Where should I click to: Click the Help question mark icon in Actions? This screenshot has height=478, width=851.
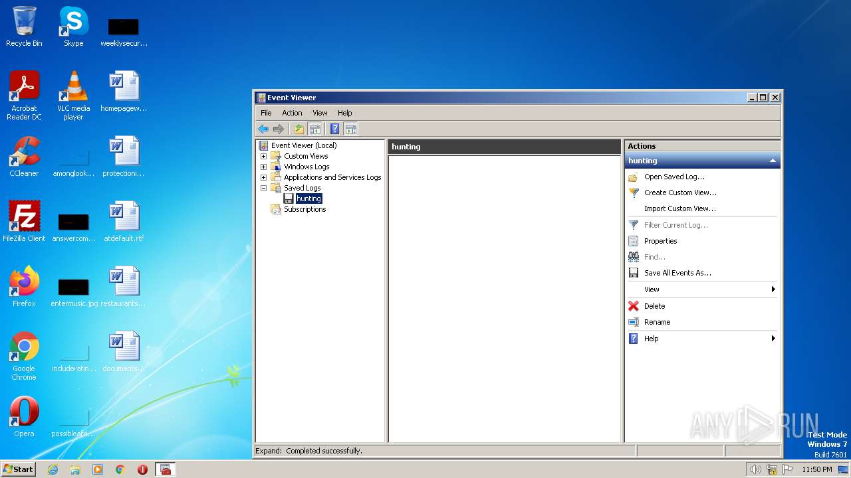click(x=634, y=339)
